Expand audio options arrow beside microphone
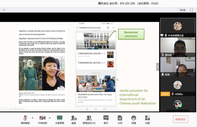 (x=33, y=118)
